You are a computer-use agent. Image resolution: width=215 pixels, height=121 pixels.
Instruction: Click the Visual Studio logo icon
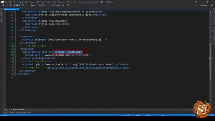[2, 2]
